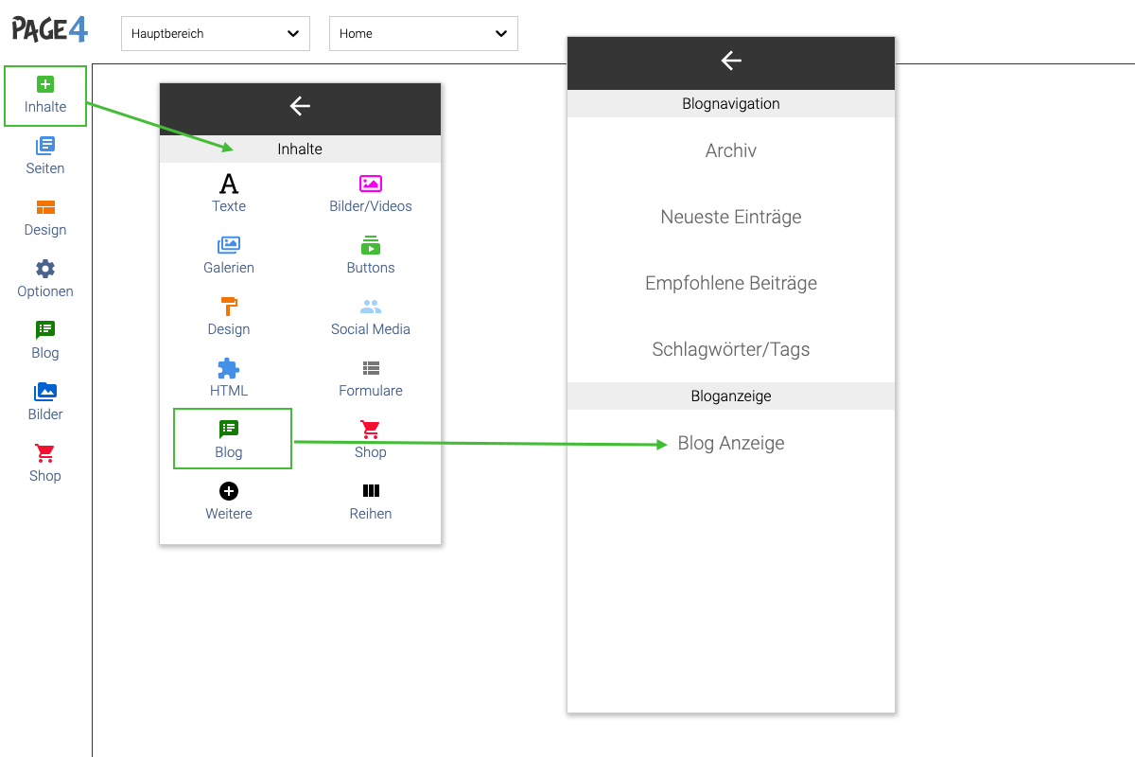This screenshot has height=757, width=1135.
Task: Select Social Media content type
Action: click(371, 317)
